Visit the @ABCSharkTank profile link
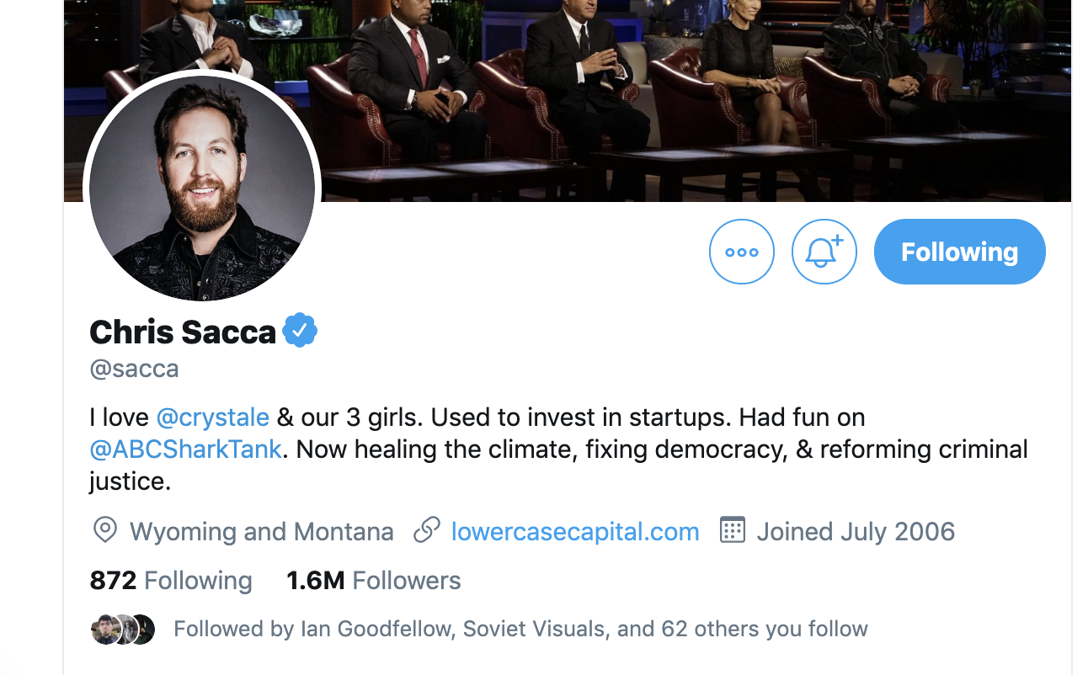 coord(185,449)
